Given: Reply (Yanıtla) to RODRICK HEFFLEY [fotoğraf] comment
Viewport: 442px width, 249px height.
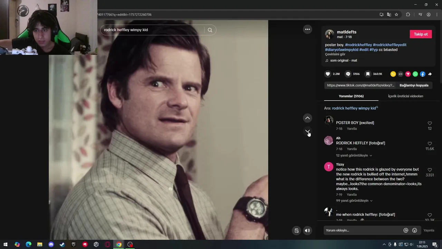Looking at the screenshot, I should (352, 149).
